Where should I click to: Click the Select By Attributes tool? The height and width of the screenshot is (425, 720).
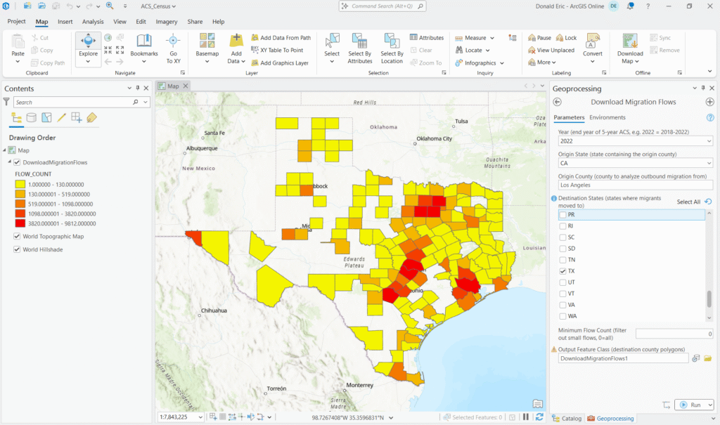coord(359,41)
